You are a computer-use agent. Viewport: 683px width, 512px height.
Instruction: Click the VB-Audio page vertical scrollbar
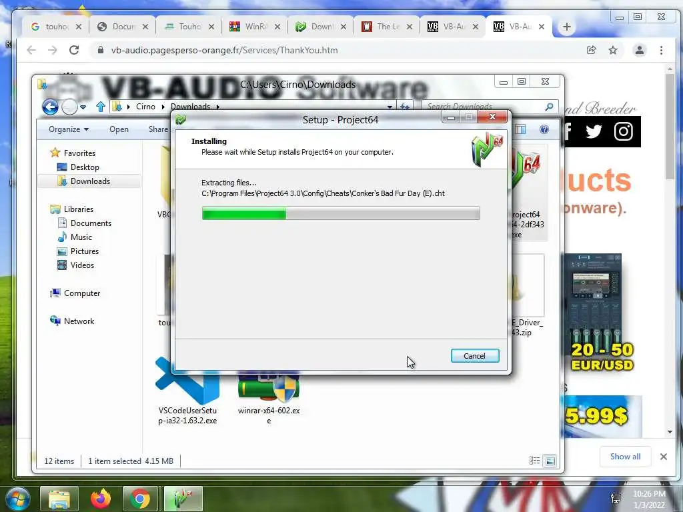[670, 126]
